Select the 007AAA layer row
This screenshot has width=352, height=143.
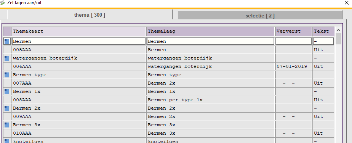coord(168,83)
